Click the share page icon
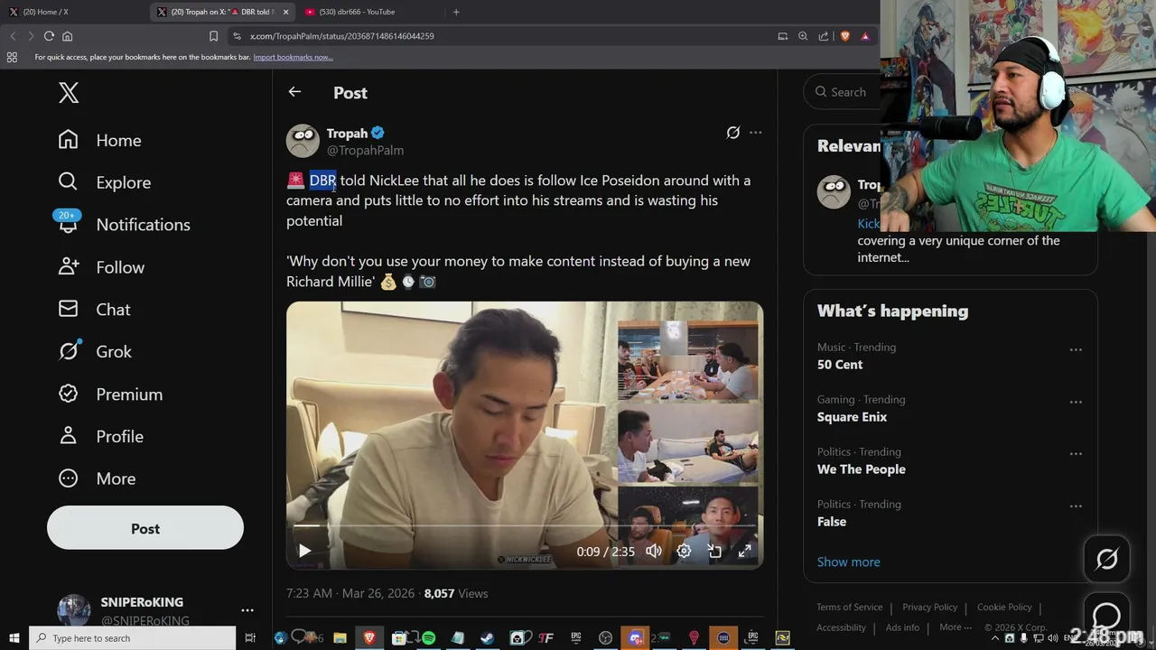Screen dimensions: 1156x650 (x=824, y=36)
